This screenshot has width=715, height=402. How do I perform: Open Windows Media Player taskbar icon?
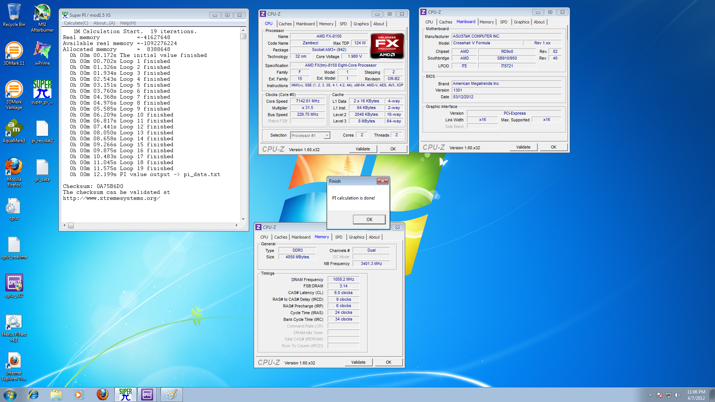(79, 395)
